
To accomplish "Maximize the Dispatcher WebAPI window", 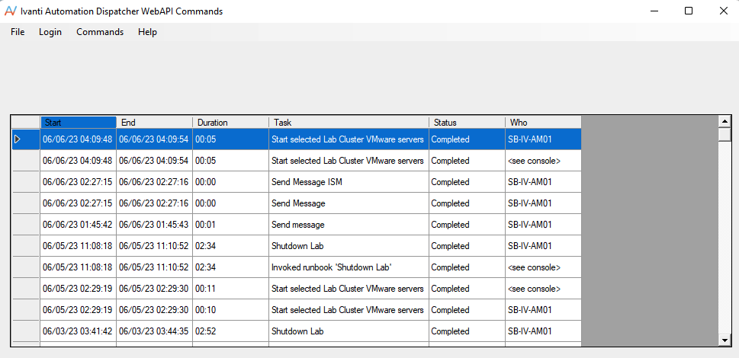I will [689, 11].
